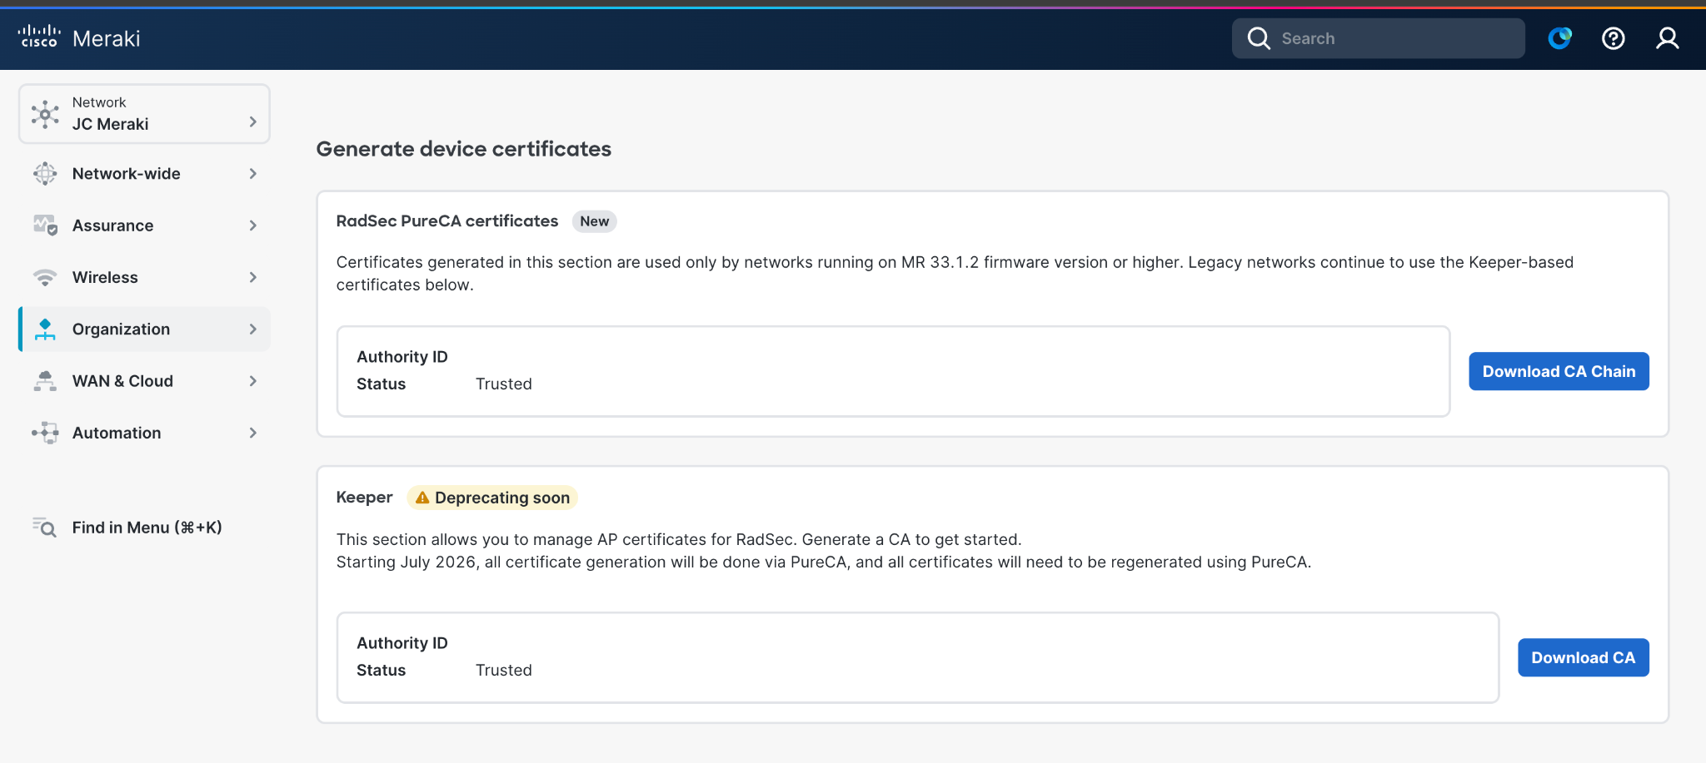
Task: Click the RadSec PureCA certificates title
Action: click(447, 221)
